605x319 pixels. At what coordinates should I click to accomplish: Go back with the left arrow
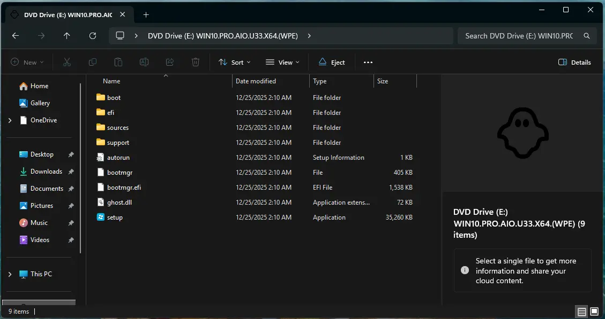click(x=16, y=36)
